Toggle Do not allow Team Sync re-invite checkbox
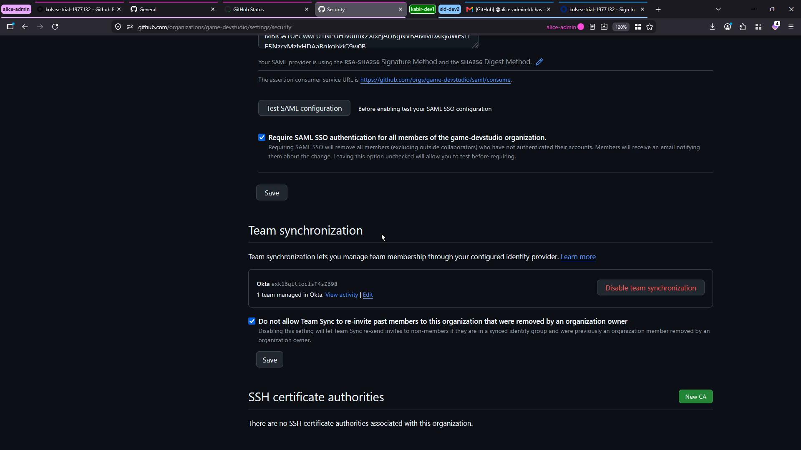Image resolution: width=801 pixels, height=450 pixels. point(252,321)
